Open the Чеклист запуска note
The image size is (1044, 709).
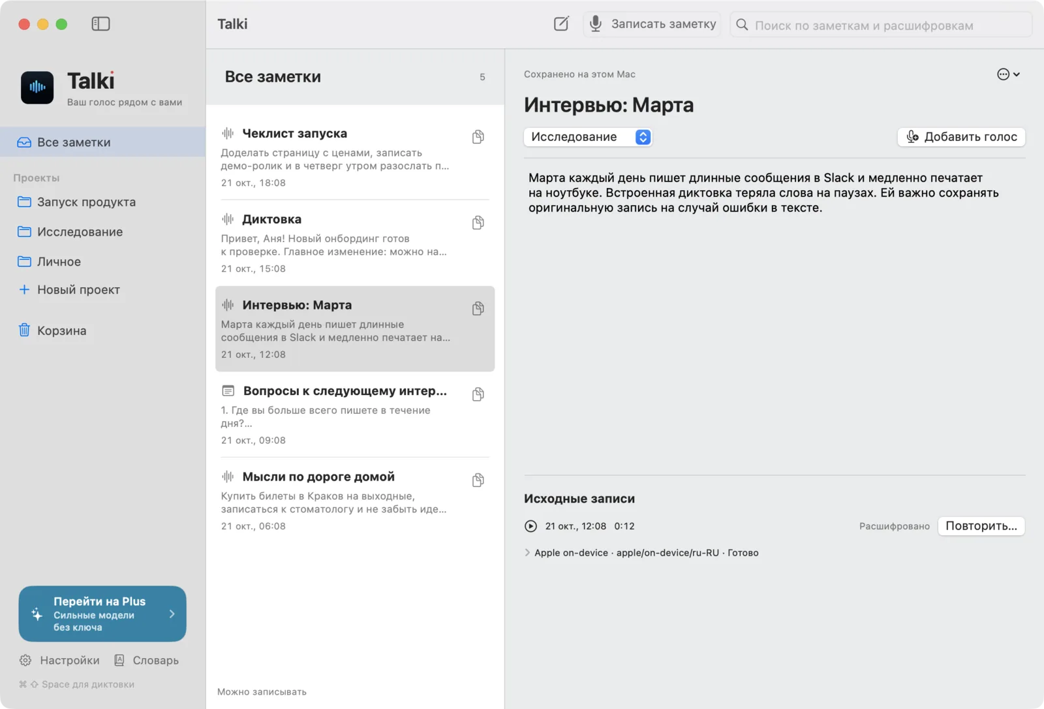(355, 157)
